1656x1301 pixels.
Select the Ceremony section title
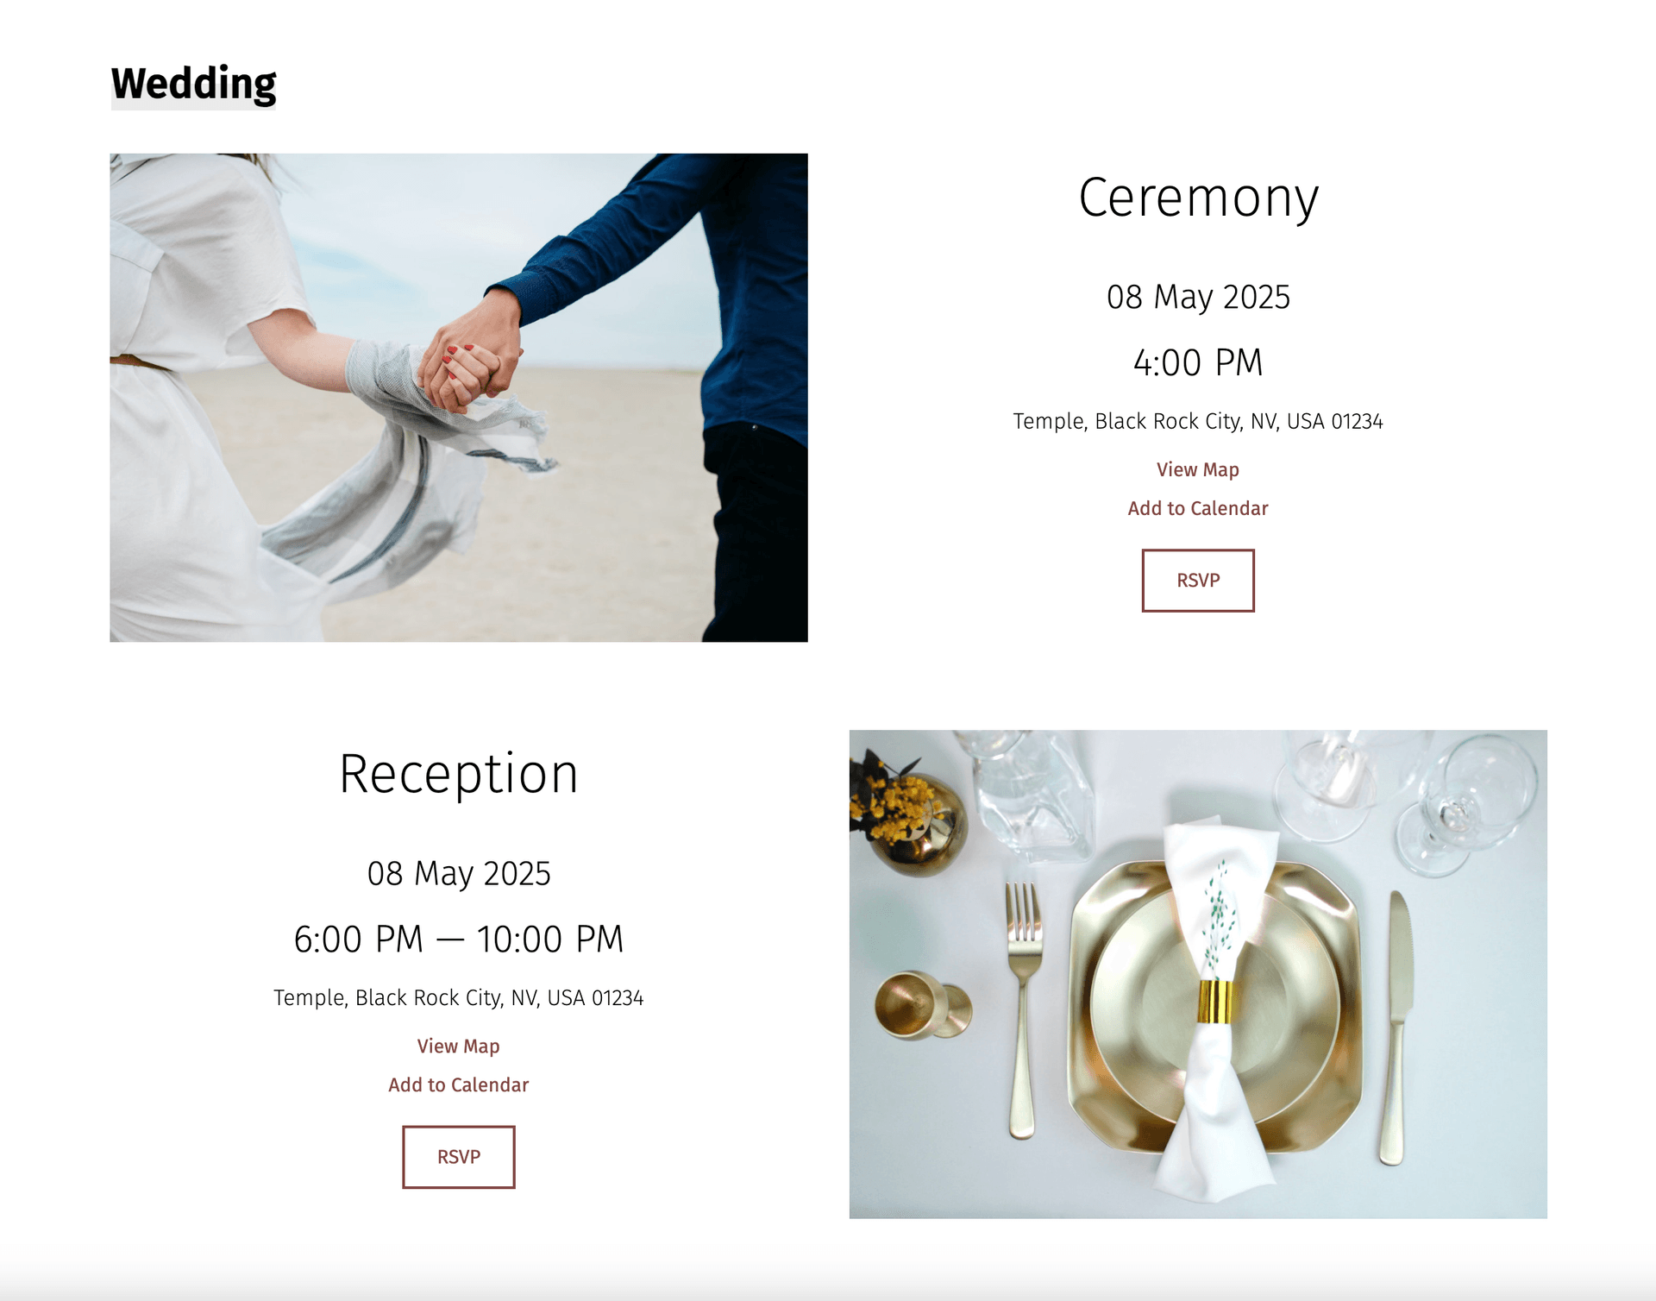click(x=1198, y=198)
